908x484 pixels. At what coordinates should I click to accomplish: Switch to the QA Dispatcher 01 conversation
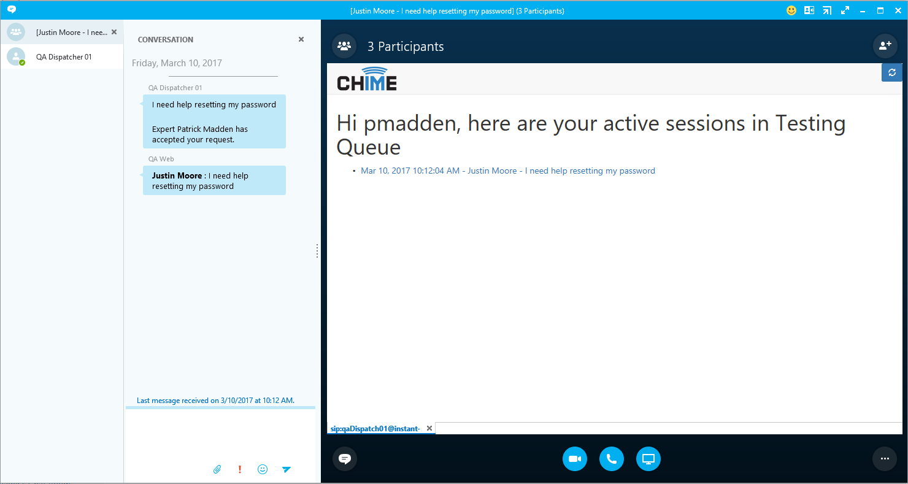point(61,56)
